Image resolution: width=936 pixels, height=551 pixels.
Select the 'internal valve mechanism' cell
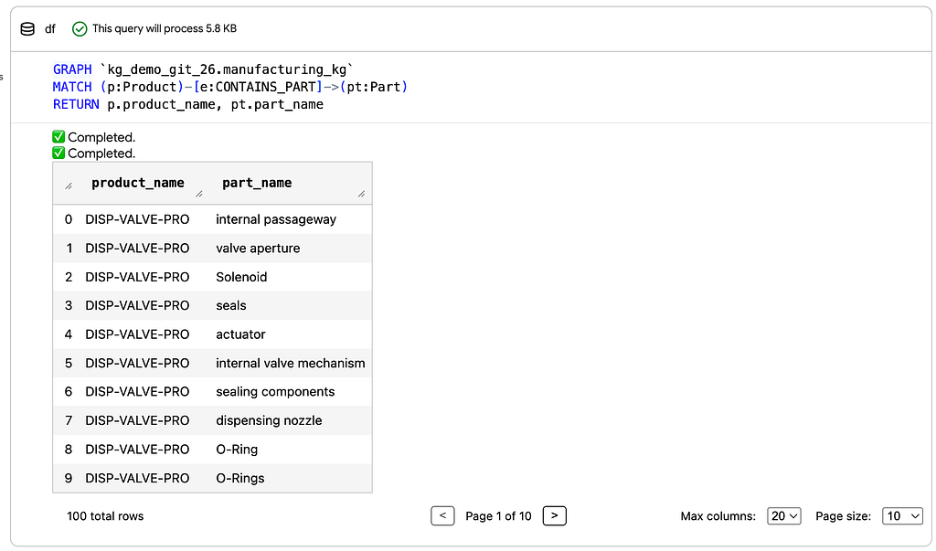(290, 363)
